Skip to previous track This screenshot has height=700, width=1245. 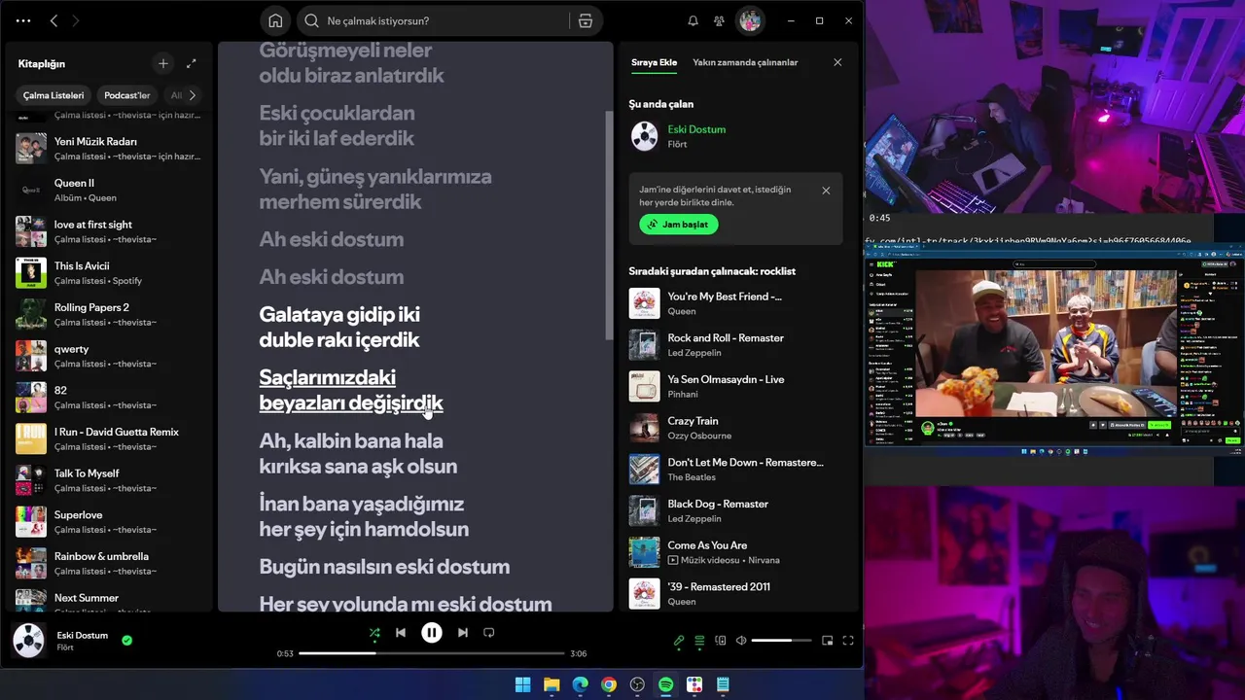[x=401, y=633]
